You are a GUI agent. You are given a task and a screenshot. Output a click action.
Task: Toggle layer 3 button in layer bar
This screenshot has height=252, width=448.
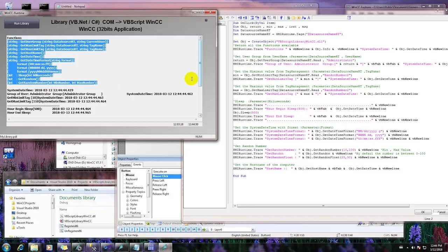[x=137, y=230]
